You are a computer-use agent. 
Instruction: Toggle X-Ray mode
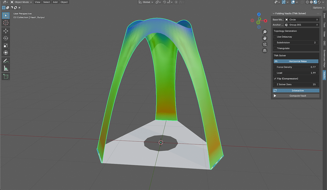(x=302, y=2)
